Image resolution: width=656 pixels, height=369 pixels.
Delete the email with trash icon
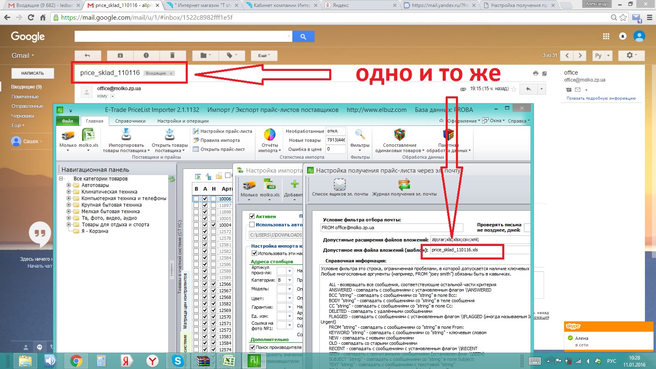[172, 55]
